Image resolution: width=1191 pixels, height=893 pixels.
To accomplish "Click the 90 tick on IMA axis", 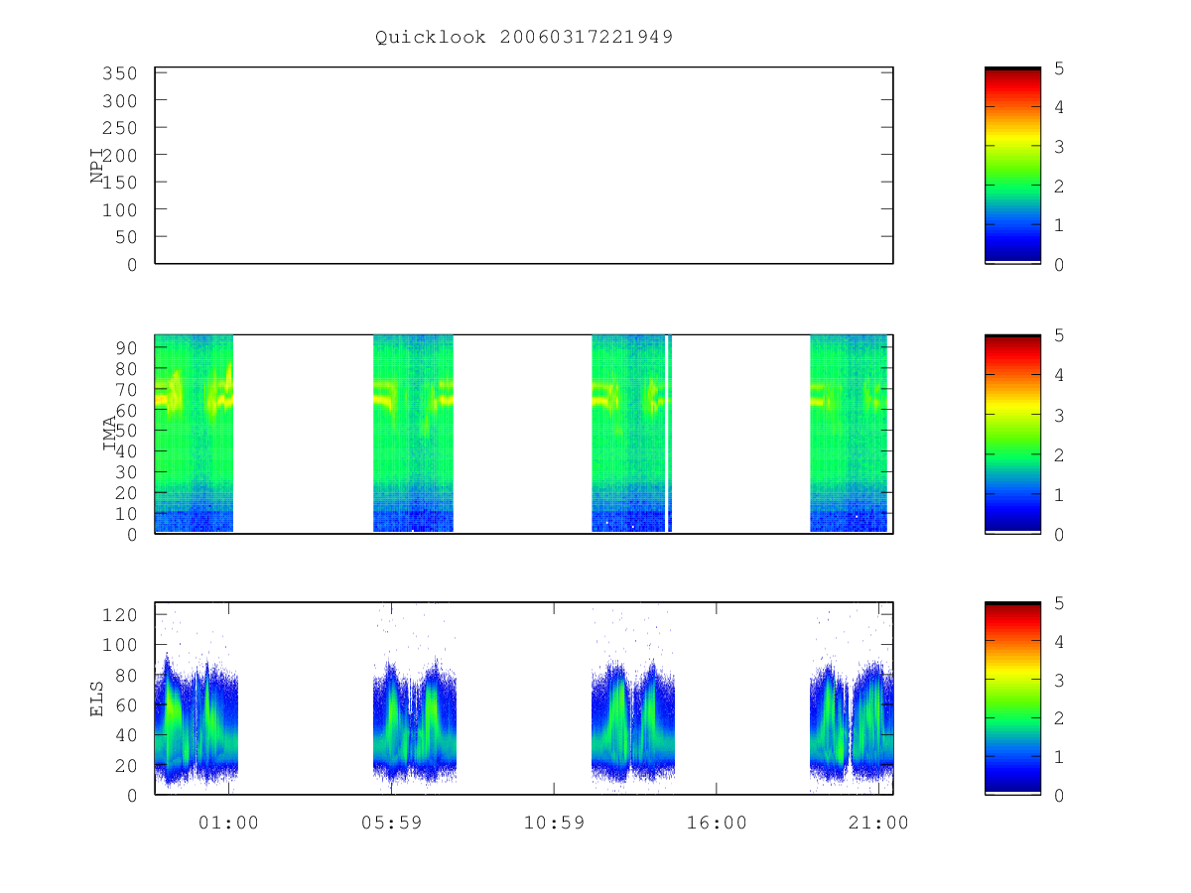I will (126, 347).
